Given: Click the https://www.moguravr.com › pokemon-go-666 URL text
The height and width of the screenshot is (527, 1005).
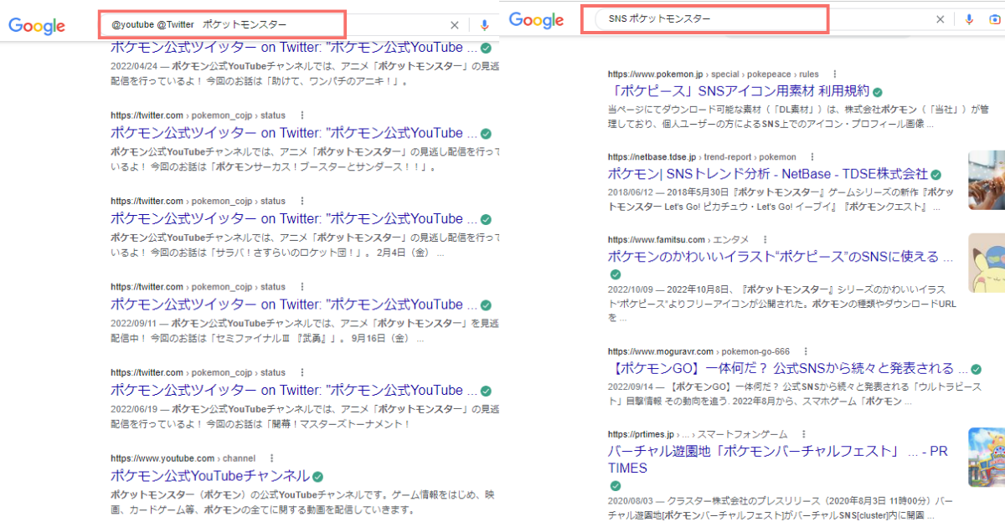Looking at the screenshot, I should [x=699, y=351].
